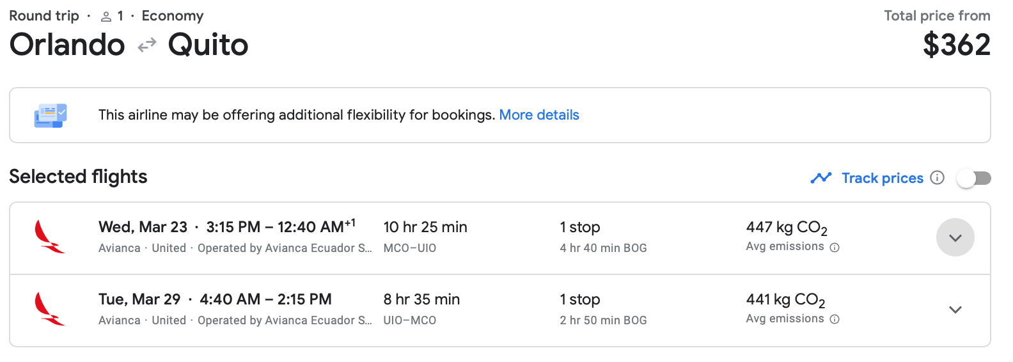This screenshot has width=1013, height=362.
Task: Click the Track prices trend graph icon
Action: pyautogui.click(x=821, y=178)
